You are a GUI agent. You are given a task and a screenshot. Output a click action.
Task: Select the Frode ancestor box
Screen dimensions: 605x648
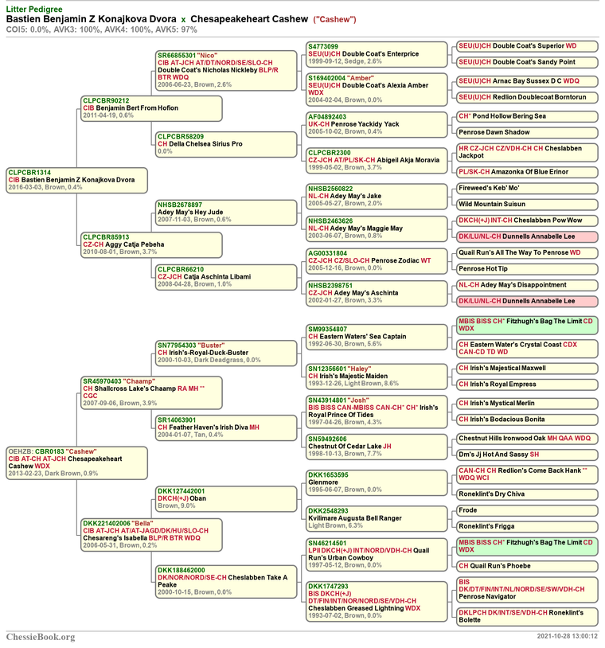(527, 511)
